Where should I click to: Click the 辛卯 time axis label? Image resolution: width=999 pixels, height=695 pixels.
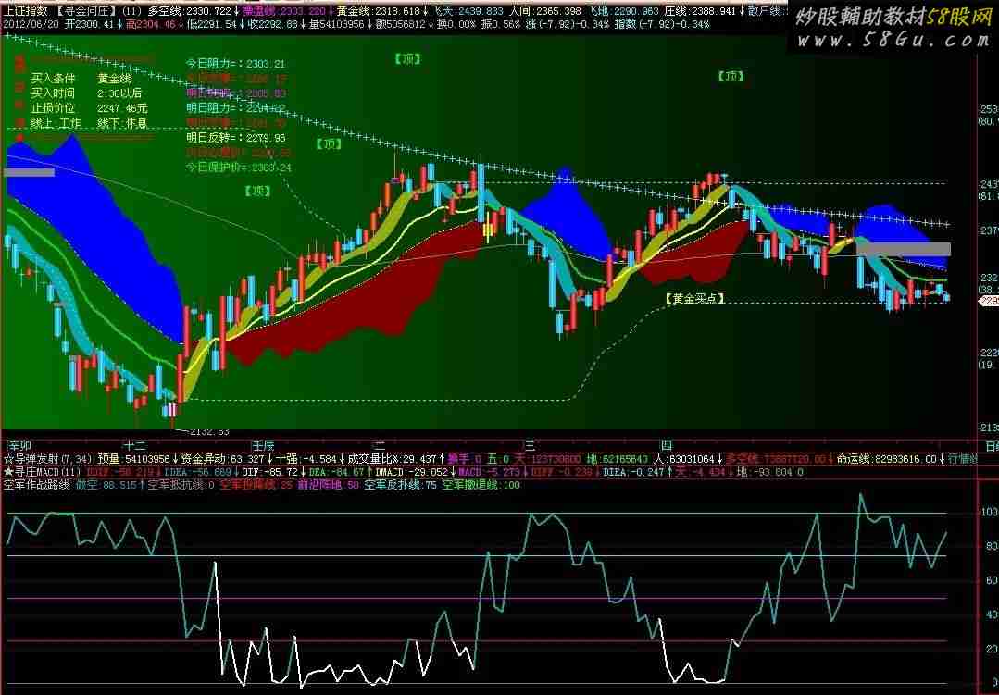click(19, 445)
